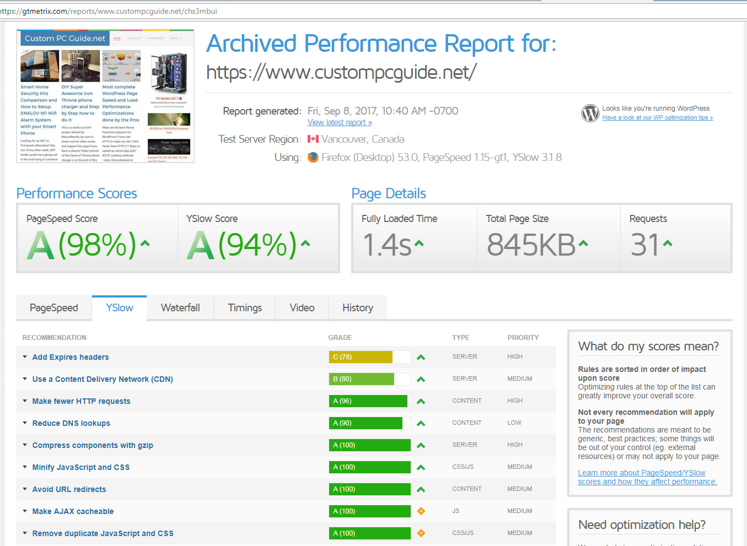The image size is (747, 546).
Task: Open the WP optimization tips link
Action: [x=657, y=117]
